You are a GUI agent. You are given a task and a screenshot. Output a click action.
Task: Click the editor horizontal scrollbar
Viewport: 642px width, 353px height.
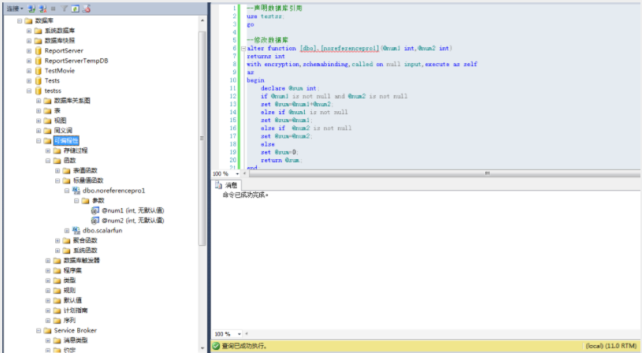click(x=444, y=173)
